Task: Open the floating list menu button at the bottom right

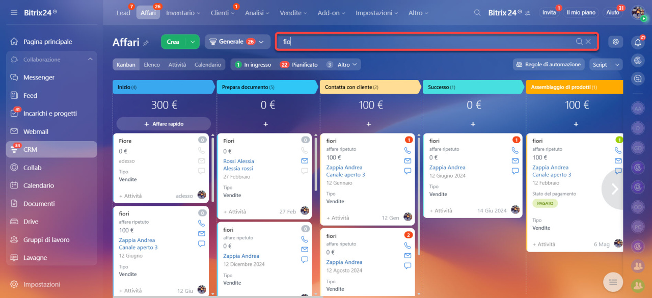Action: pos(613,282)
